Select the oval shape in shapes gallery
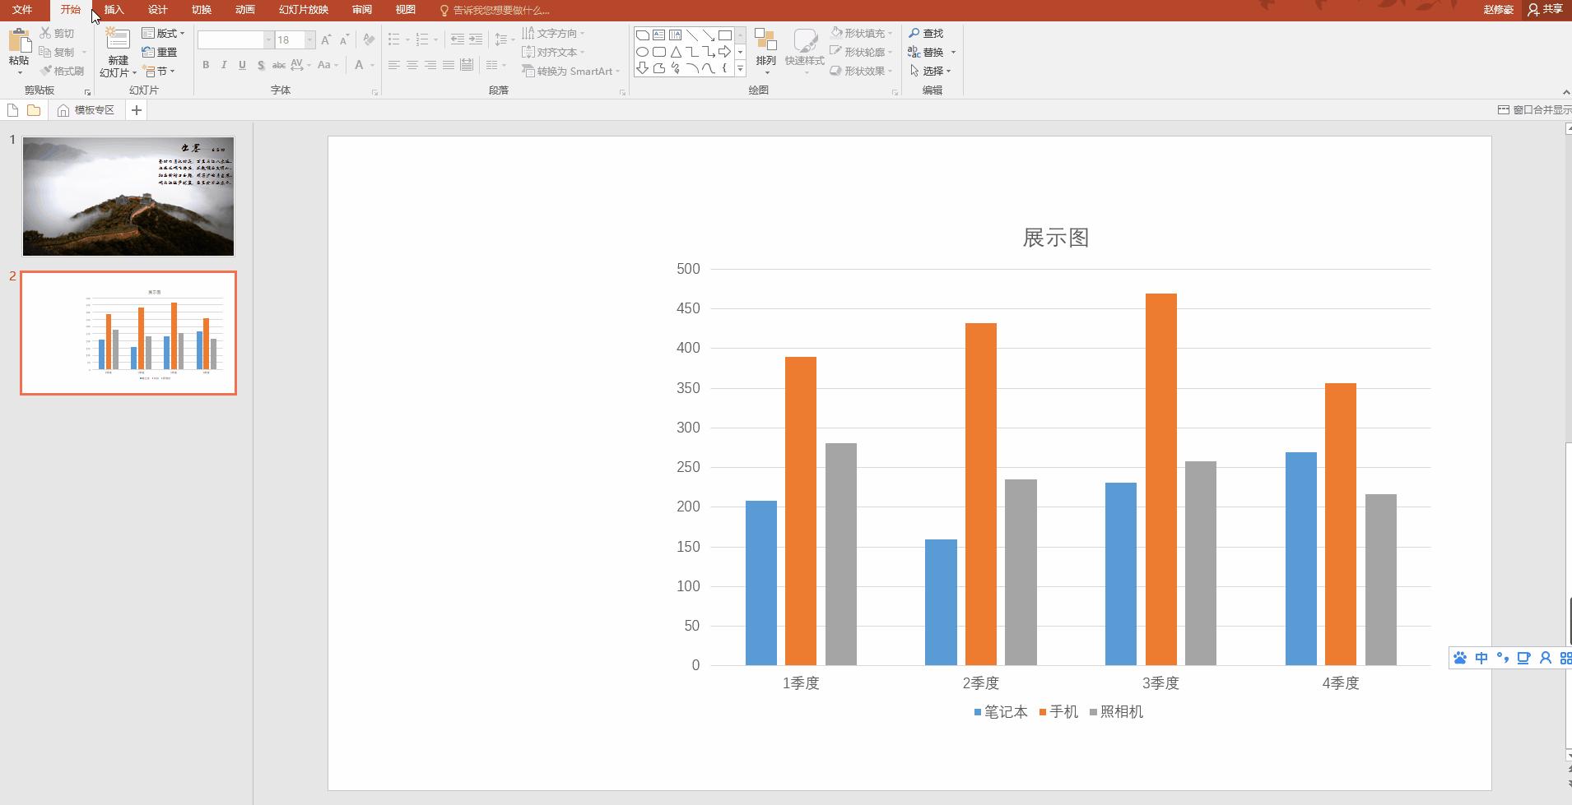The height and width of the screenshot is (805, 1572). (642, 52)
